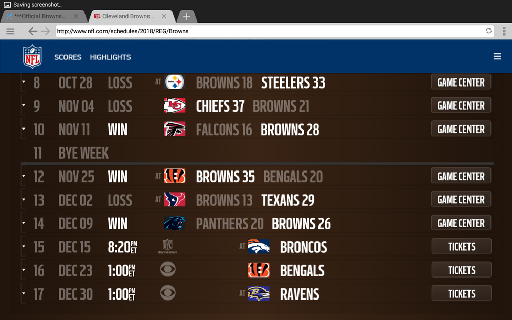
Task: Buy tickets for the Ravens game
Action: tap(461, 293)
